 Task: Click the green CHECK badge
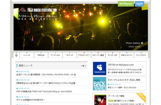pyautogui.click(x=111, y=101)
